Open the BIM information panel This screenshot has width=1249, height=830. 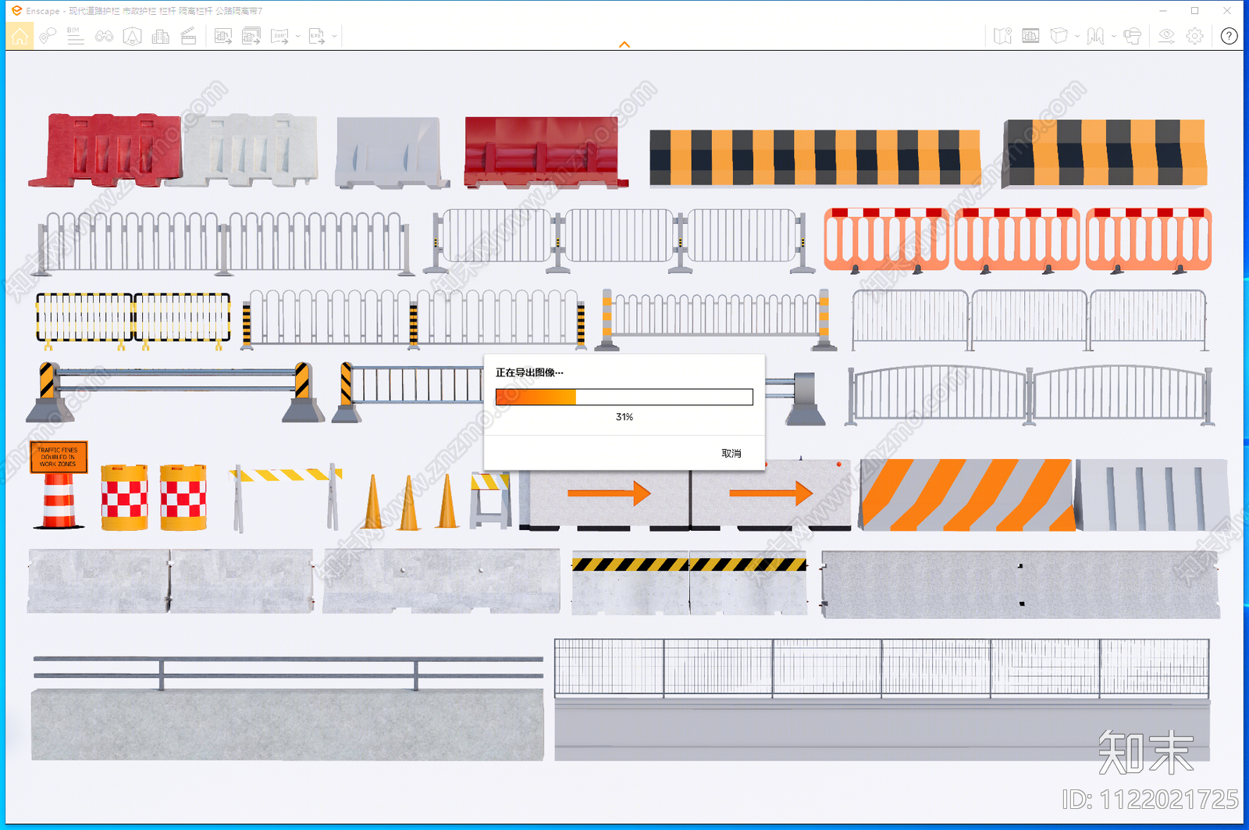click(75, 36)
